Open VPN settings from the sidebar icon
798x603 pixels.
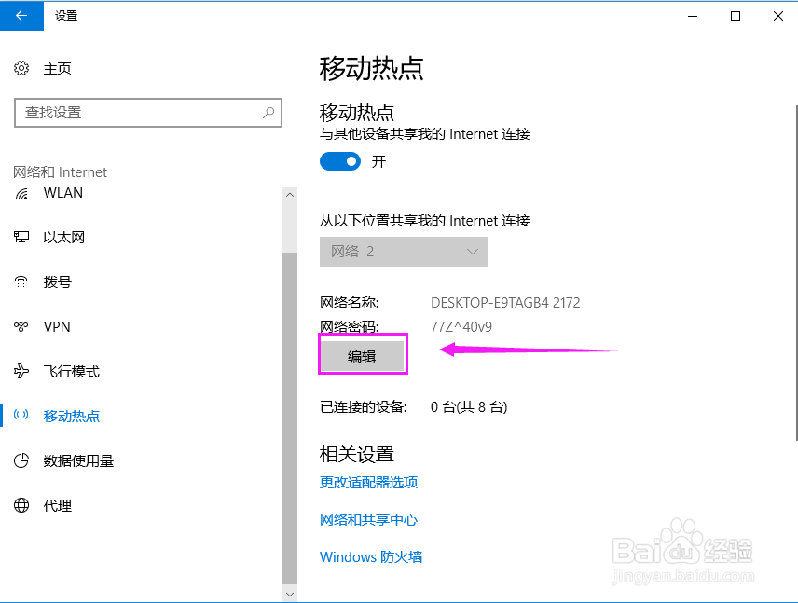point(21,326)
